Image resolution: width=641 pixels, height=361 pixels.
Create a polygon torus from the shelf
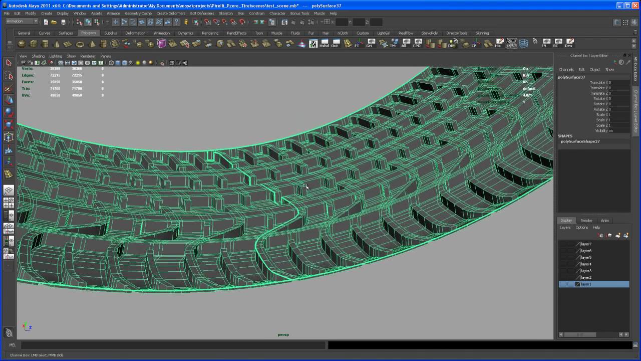[80, 44]
